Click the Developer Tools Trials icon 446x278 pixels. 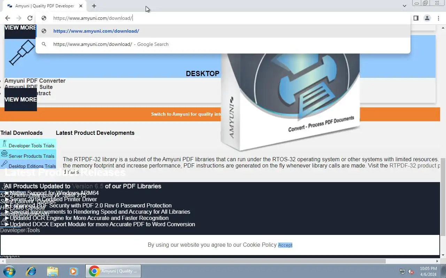[x=5, y=143]
